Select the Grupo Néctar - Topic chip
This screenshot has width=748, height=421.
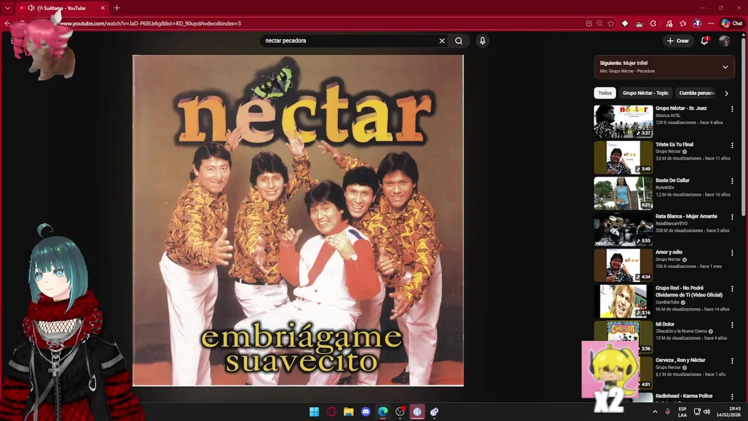click(645, 93)
